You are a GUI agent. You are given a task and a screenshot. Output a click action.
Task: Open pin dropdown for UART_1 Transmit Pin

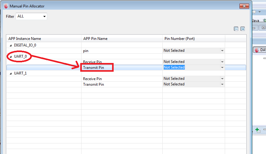tap(222, 84)
